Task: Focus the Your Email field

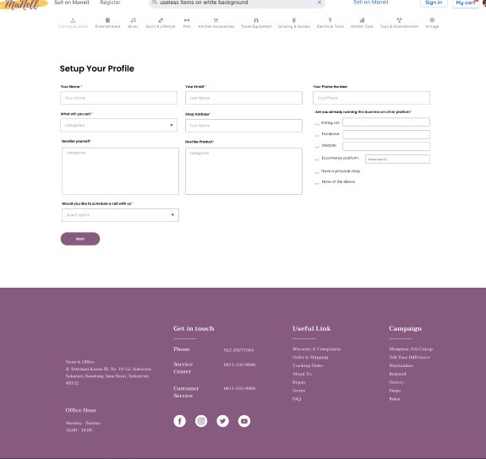Action: (x=243, y=98)
